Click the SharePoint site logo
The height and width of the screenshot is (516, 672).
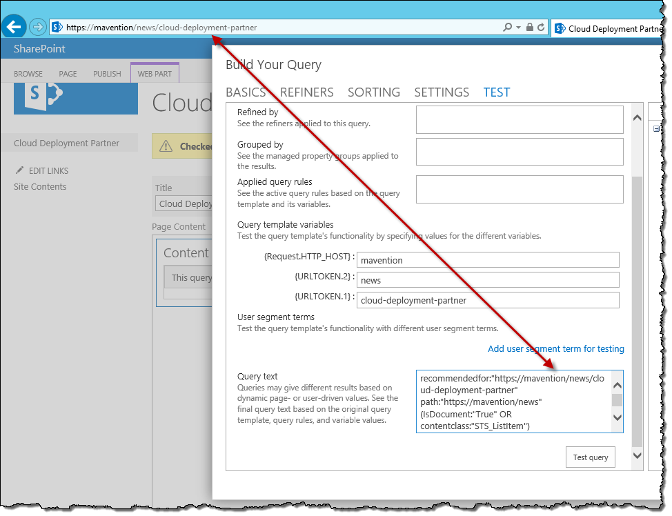tap(76, 99)
